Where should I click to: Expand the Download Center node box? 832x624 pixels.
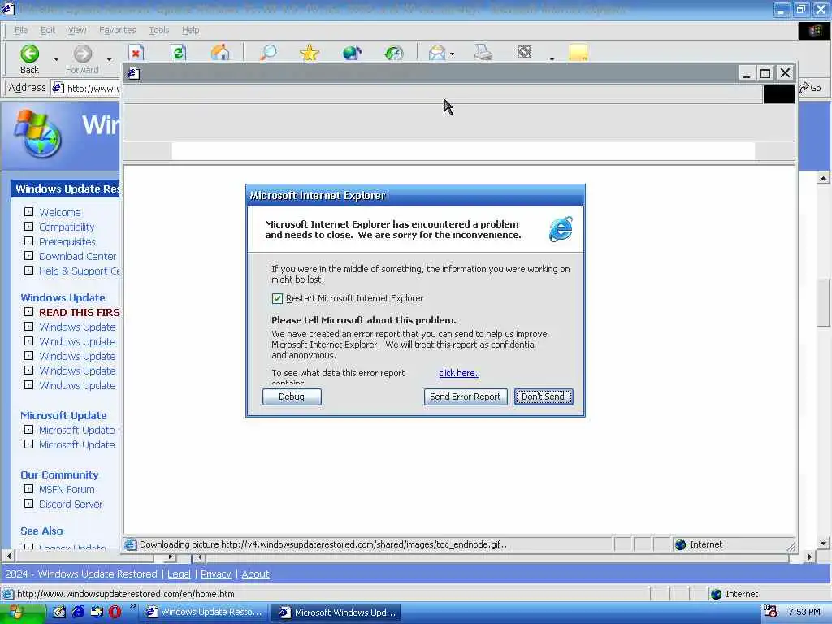click(28, 256)
